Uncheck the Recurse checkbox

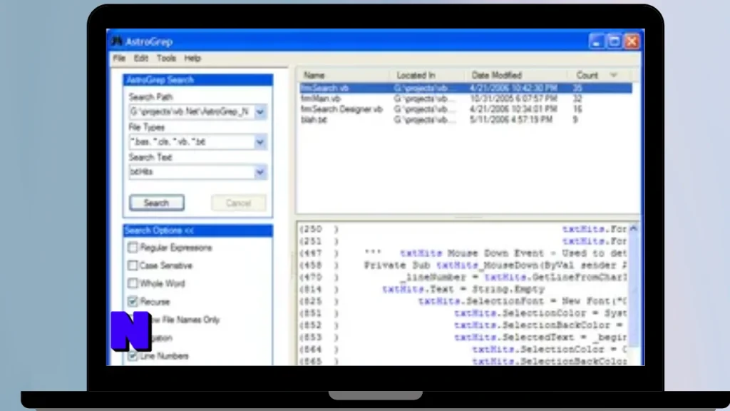pyautogui.click(x=133, y=302)
